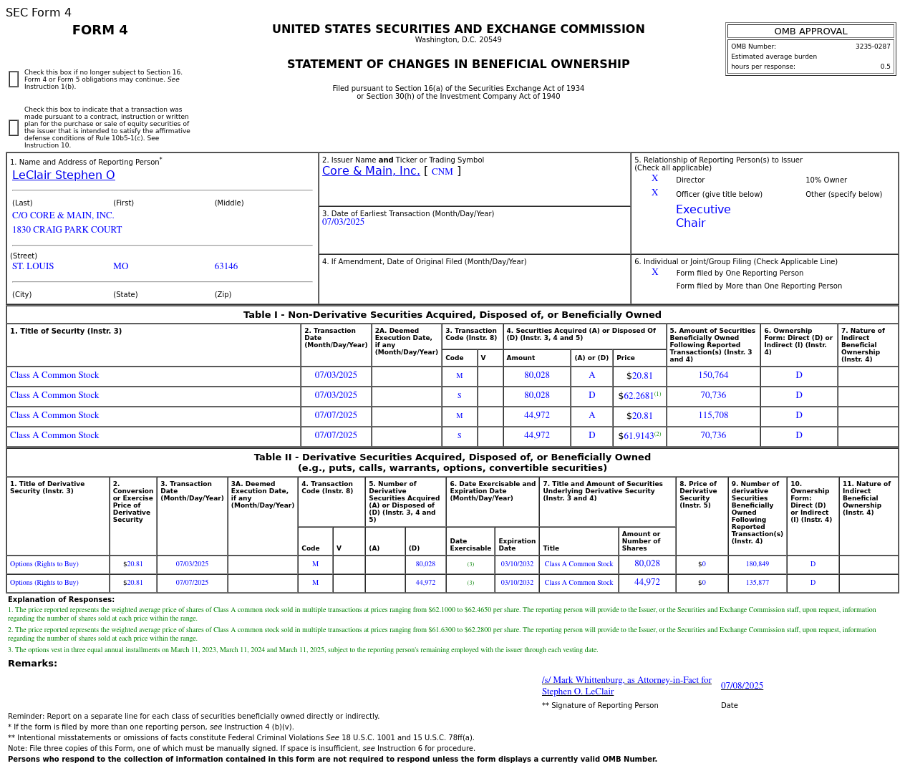The height and width of the screenshot is (781, 905).
Task: Click 'Options (Rights to Buy)' in the 07/07/2025 row
Action: pyautogui.click(x=44, y=583)
